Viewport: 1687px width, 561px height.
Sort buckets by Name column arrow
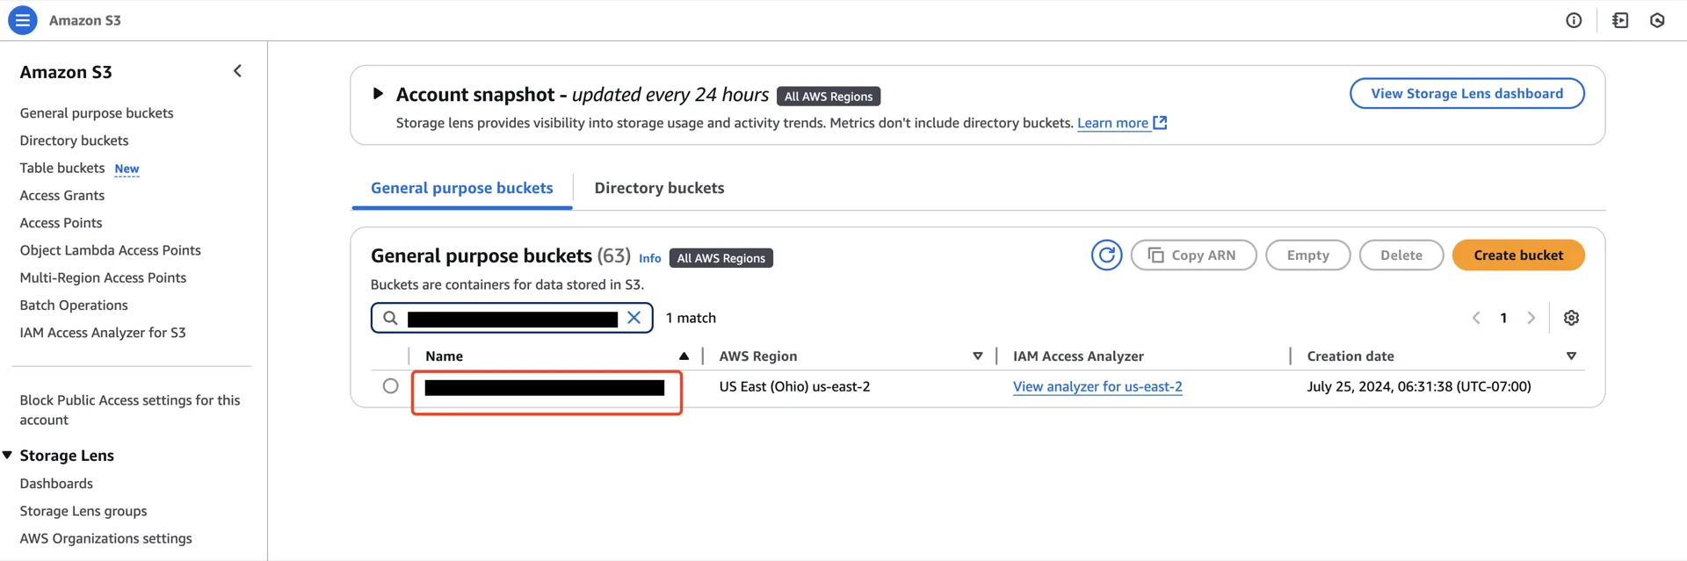click(684, 356)
